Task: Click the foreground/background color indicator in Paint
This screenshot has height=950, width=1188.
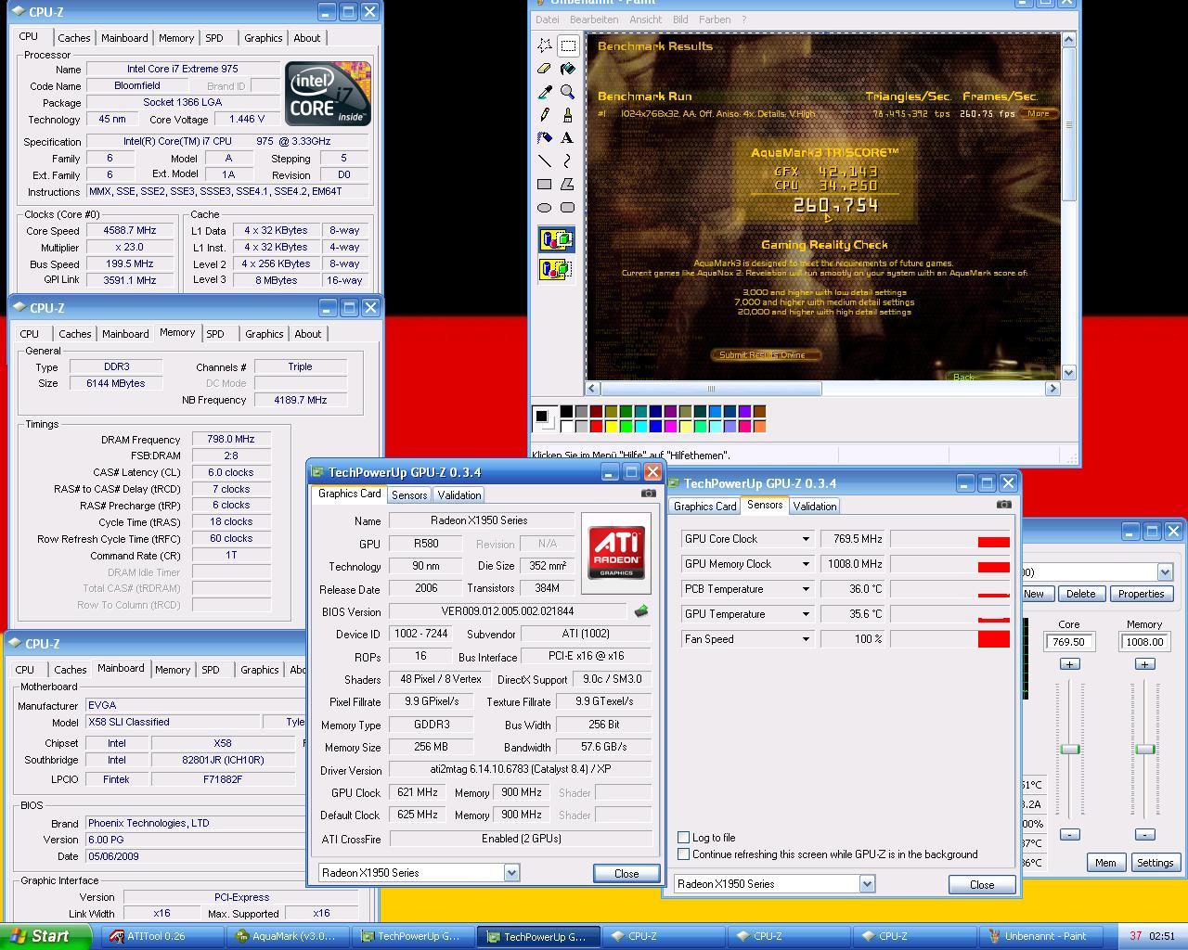Action: 543,418
